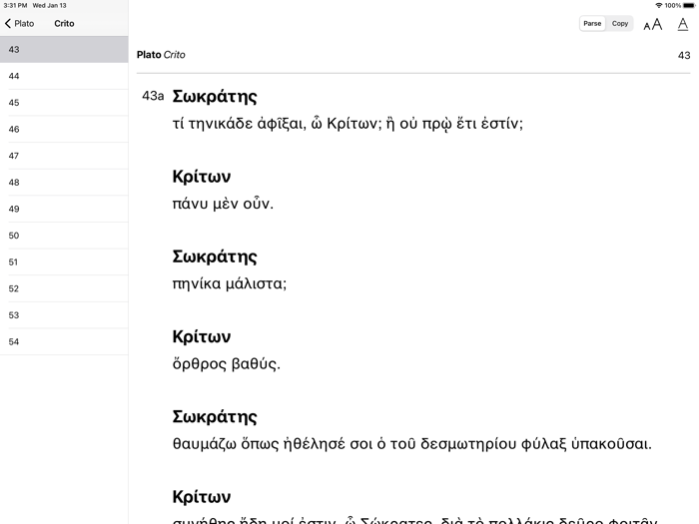The image size is (699, 524).
Task: Open the font size adjustment icon
Action: [653, 24]
